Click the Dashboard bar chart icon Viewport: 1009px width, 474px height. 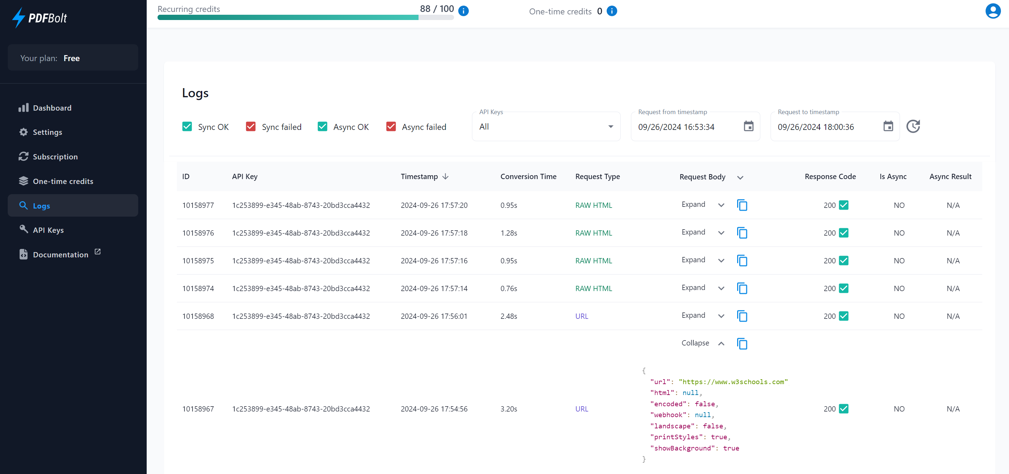point(24,107)
